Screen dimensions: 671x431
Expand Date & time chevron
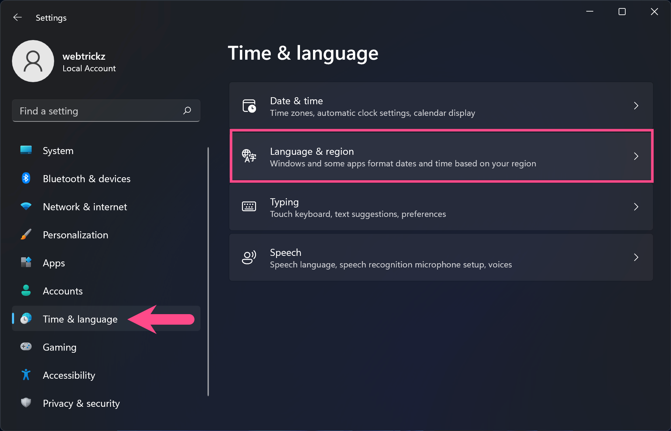(x=636, y=106)
